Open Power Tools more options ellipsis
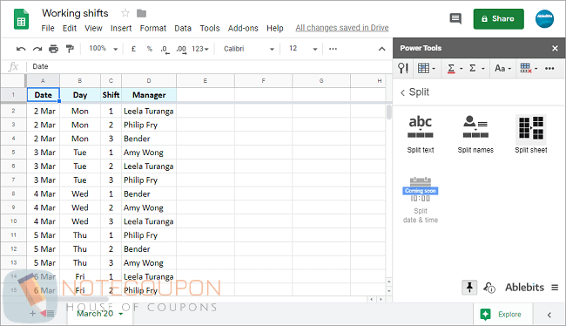The height and width of the screenshot is (326, 566). pyautogui.click(x=549, y=68)
